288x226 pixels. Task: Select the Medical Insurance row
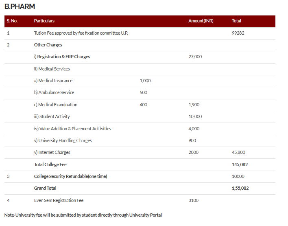coord(140,81)
